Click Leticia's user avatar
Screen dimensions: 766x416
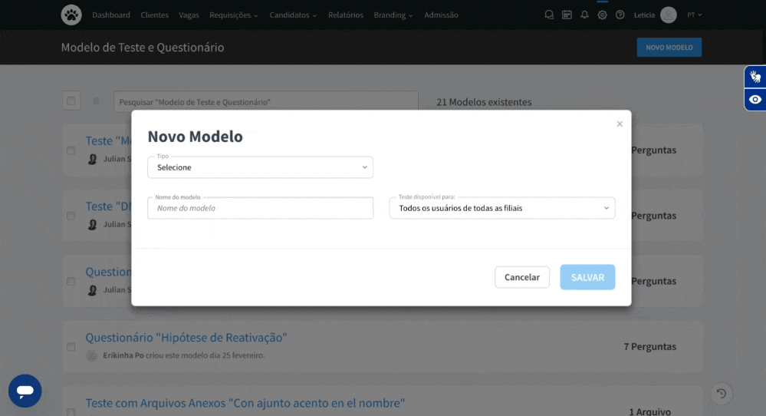coord(669,15)
